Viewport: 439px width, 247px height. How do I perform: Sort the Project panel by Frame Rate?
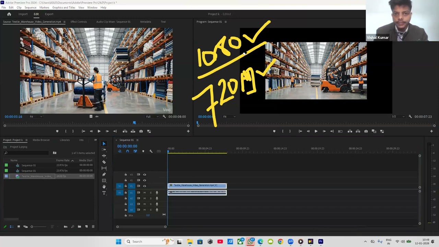pos(63,161)
